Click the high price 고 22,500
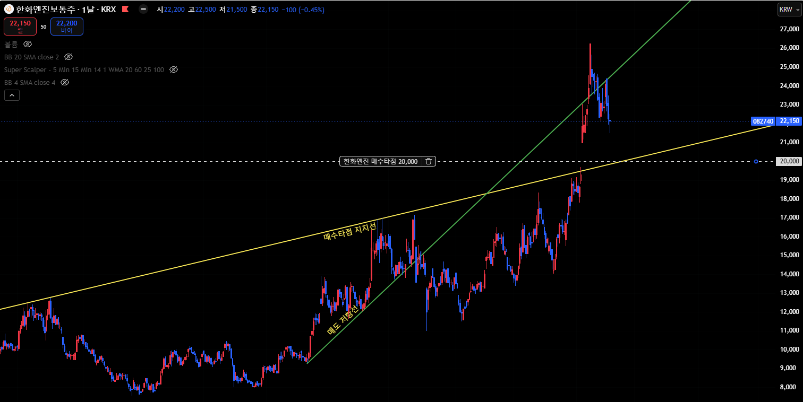 tap(202, 10)
